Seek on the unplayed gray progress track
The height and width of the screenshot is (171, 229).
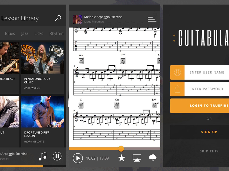(x=142, y=148)
